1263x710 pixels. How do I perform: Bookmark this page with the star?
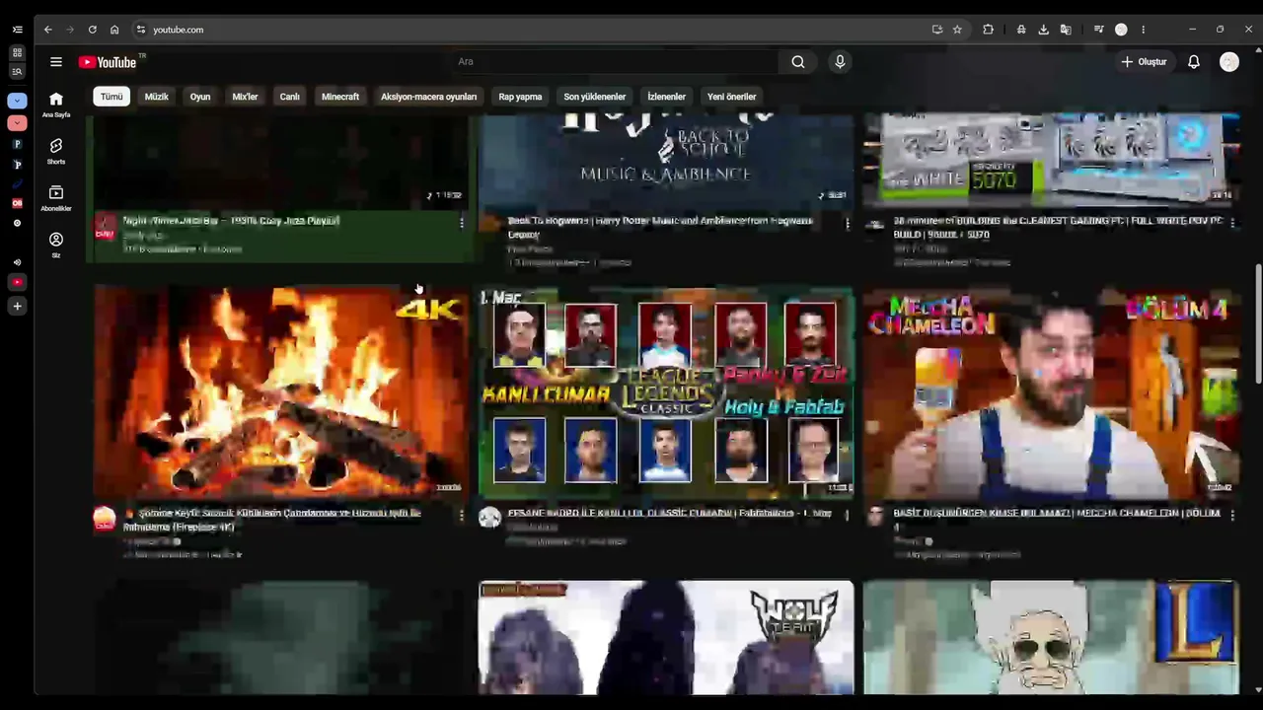pyautogui.click(x=957, y=30)
